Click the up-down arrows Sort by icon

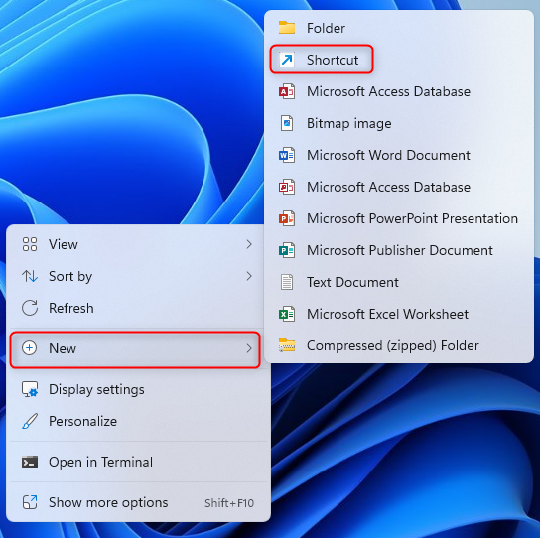[30, 276]
